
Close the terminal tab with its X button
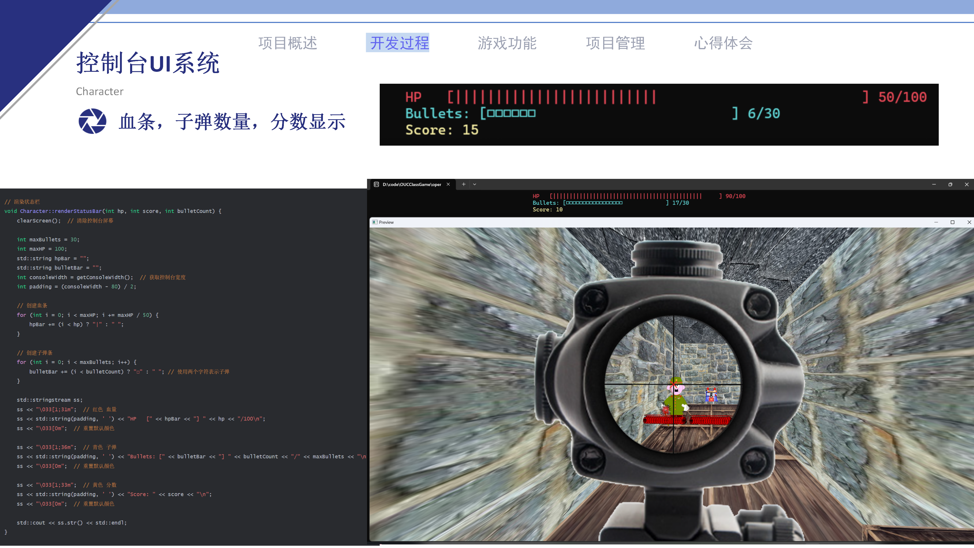(448, 184)
